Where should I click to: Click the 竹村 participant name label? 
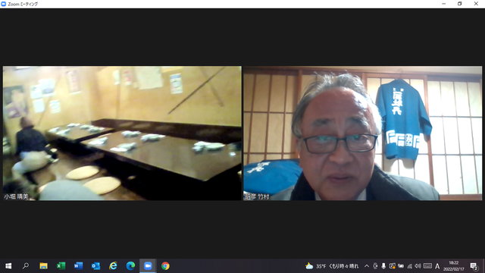tap(257, 196)
